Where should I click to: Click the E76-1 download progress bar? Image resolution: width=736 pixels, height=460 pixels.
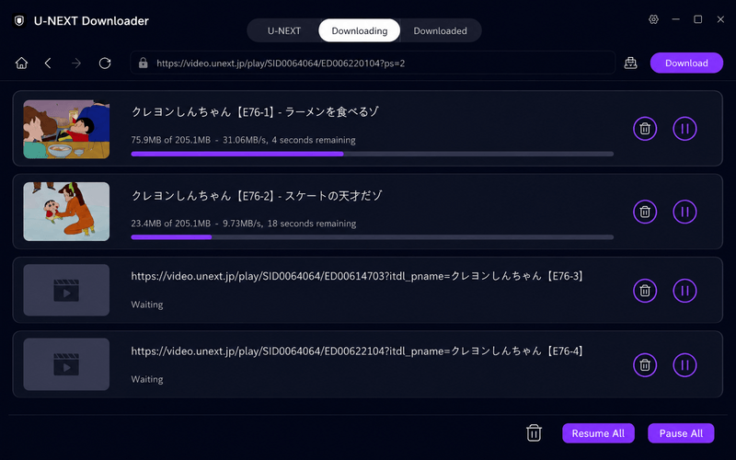click(x=373, y=154)
